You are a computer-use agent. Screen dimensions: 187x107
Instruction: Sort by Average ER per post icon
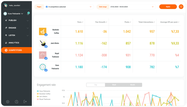point(179,22)
